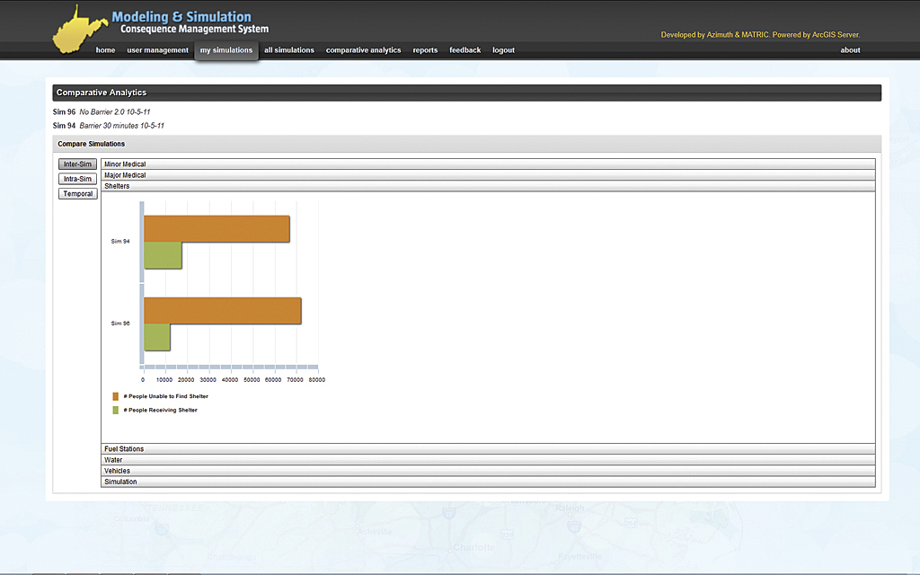
Task: Switch to Intra-Sim comparison mode
Action: 77,179
